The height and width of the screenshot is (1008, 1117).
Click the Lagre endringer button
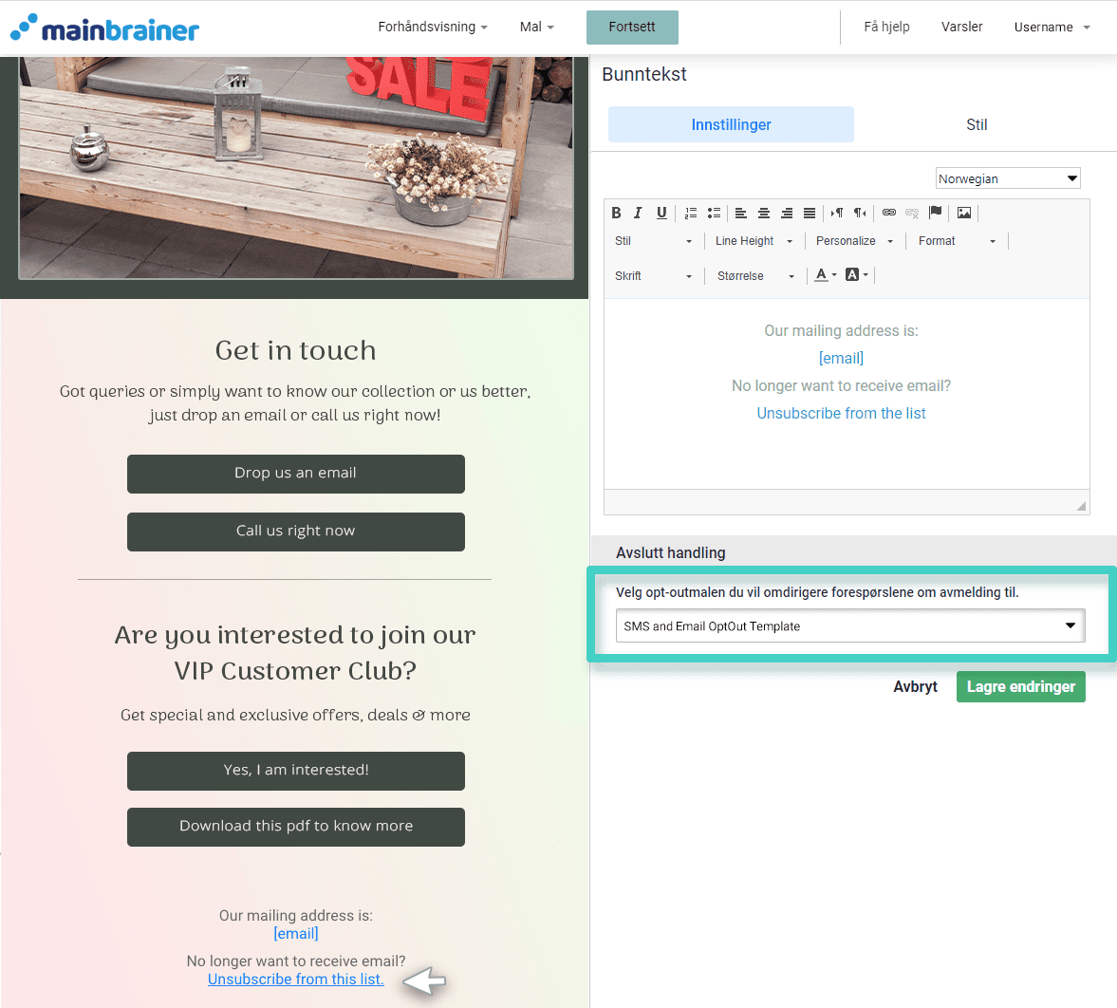pos(1020,687)
